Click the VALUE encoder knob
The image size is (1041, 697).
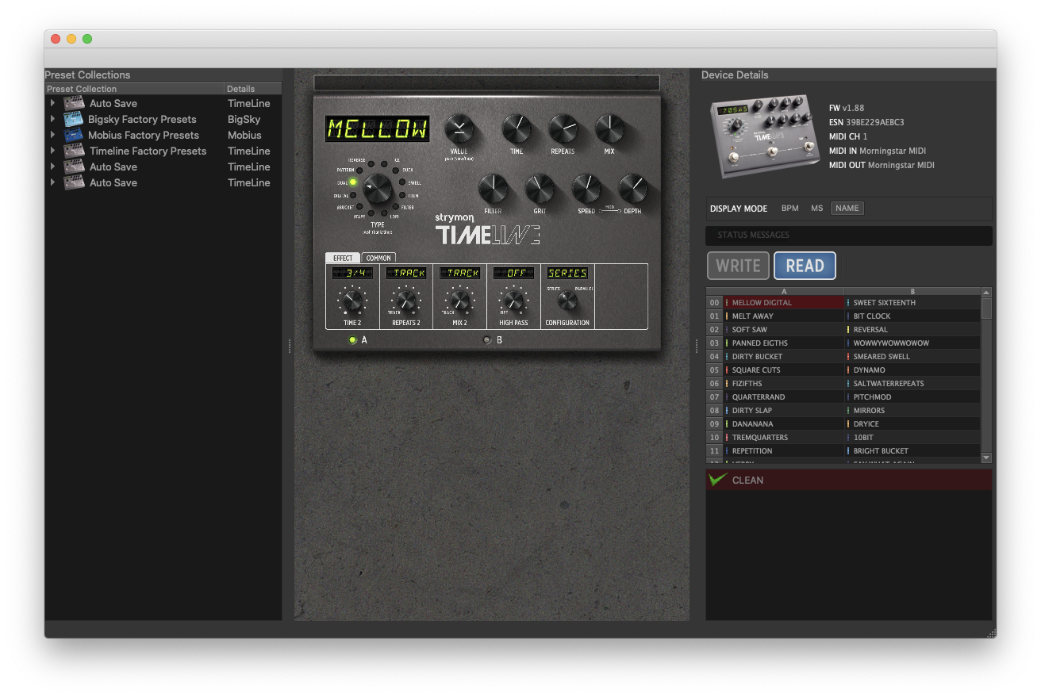(459, 128)
